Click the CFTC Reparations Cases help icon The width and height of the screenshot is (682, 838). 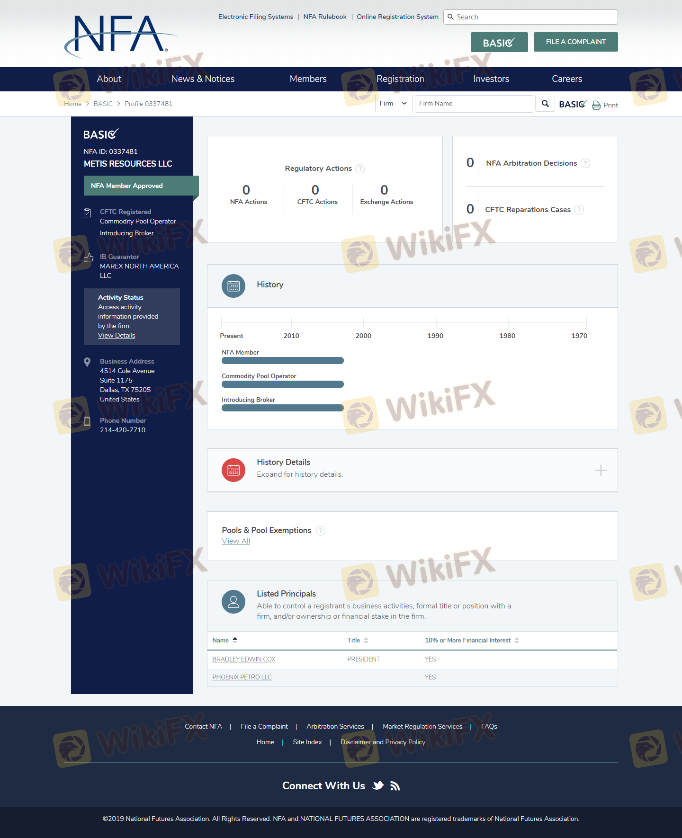point(579,210)
